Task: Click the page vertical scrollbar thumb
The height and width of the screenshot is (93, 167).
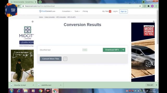Action: [158, 27]
